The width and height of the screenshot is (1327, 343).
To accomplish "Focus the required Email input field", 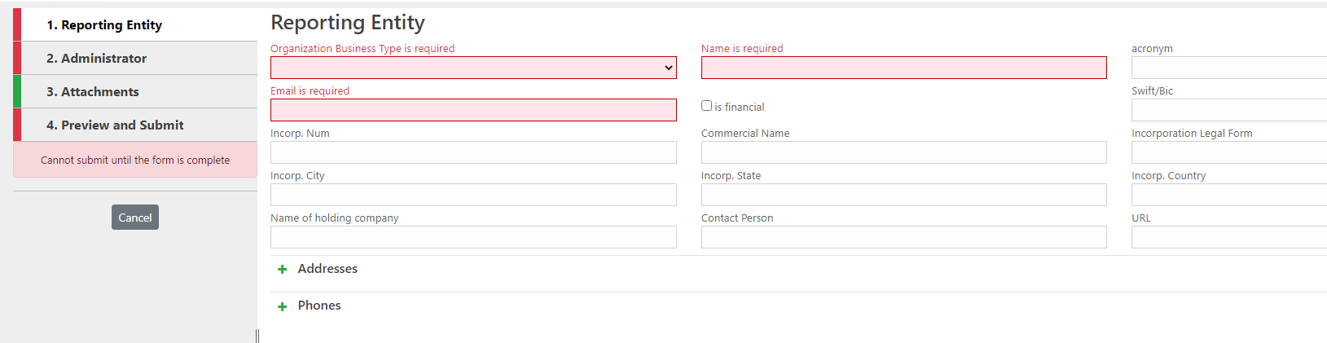I will [x=473, y=110].
